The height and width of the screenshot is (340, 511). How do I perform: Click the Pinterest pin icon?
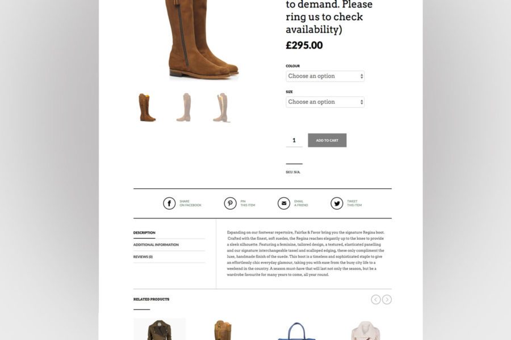tap(230, 203)
